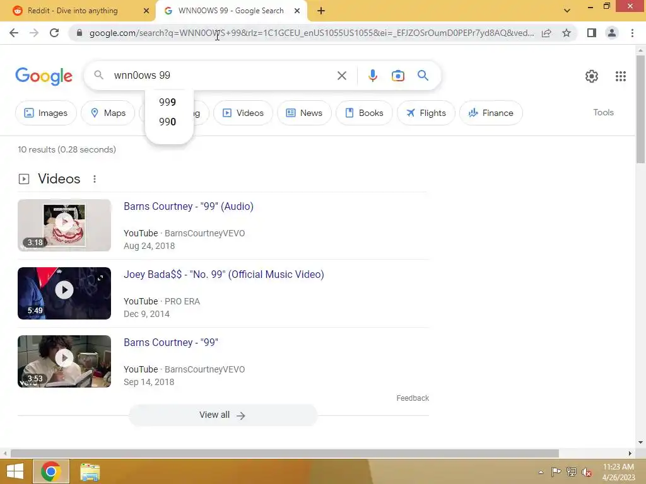The width and height of the screenshot is (646, 484).
Task: Filter results by News
Action: 304,113
